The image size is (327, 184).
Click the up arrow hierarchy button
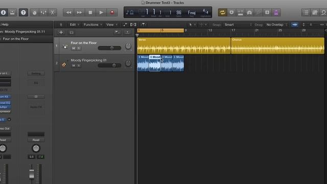coord(61,25)
